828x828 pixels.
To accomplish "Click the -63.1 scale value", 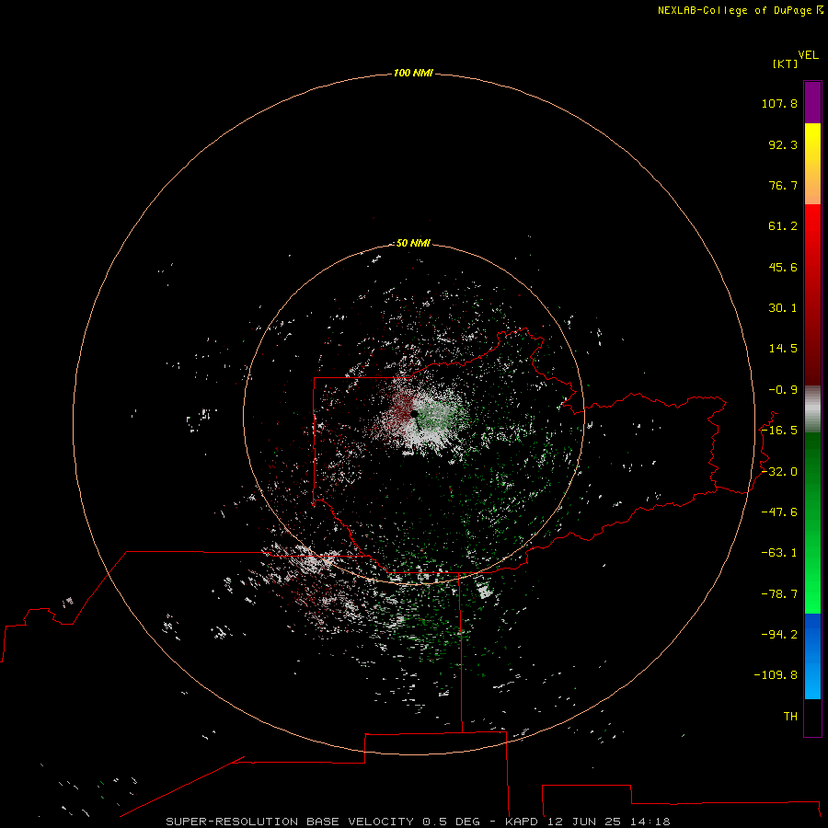I will 779,553.
